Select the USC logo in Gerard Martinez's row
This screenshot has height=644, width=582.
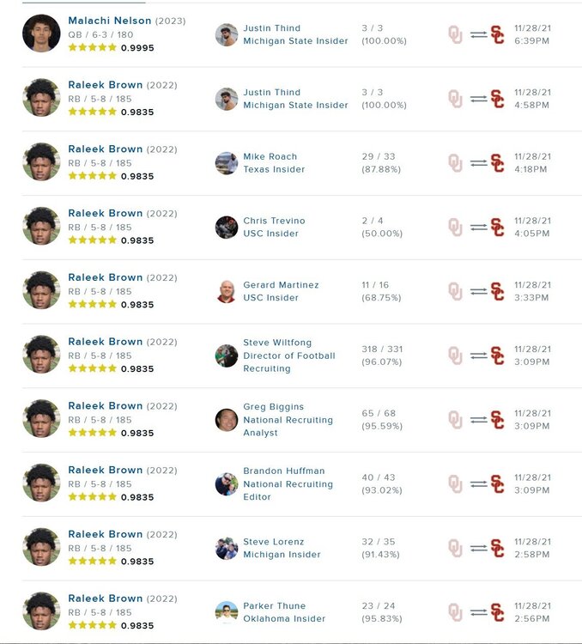[x=497, y=291]
